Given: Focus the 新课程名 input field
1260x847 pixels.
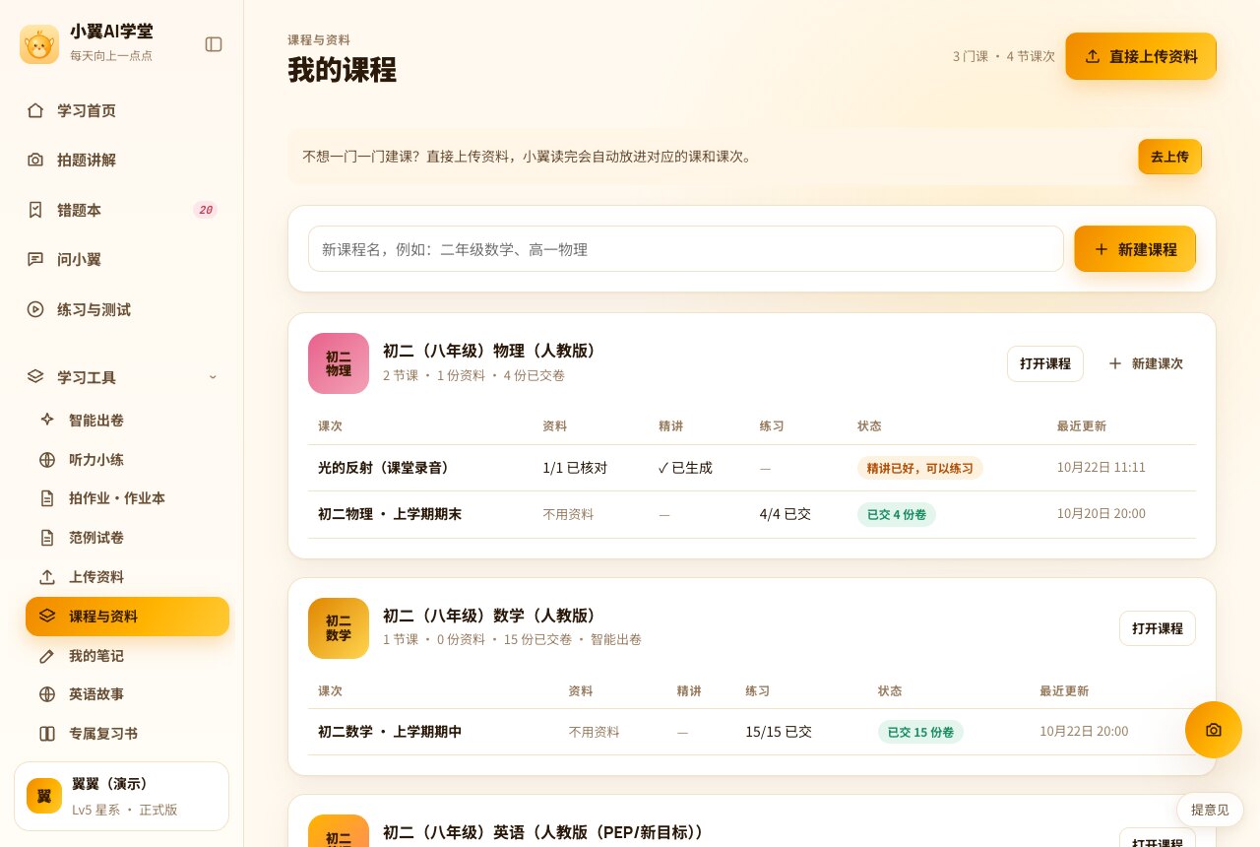Looking at the screenshot, I should pyautogui.click(x=686, y=249).
